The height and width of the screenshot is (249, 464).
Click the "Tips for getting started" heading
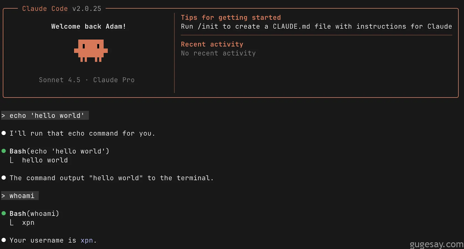231,17
